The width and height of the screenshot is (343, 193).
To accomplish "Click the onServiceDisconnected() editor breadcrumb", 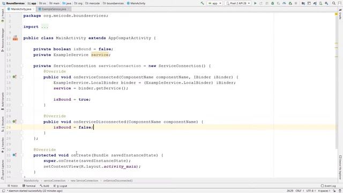I will tap(118, 181).
